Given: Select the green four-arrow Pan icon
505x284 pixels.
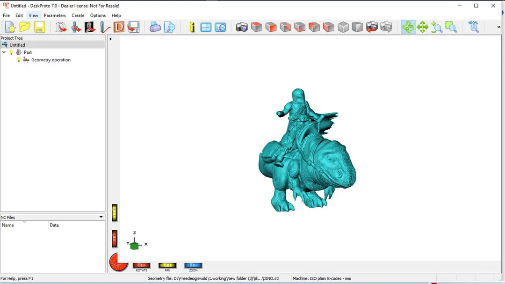Looking at the screenshot, I should pyautogui.click(x=423, y=27).
